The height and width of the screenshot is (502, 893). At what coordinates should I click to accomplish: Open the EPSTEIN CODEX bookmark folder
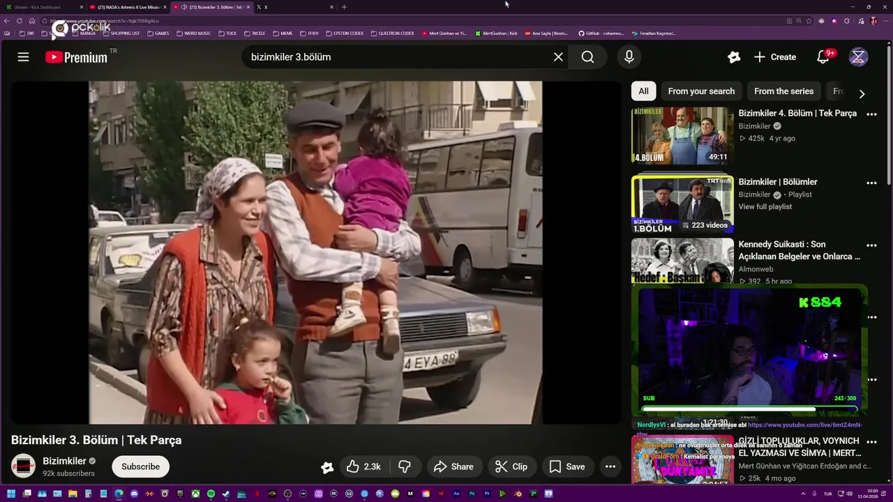point(345,33)
